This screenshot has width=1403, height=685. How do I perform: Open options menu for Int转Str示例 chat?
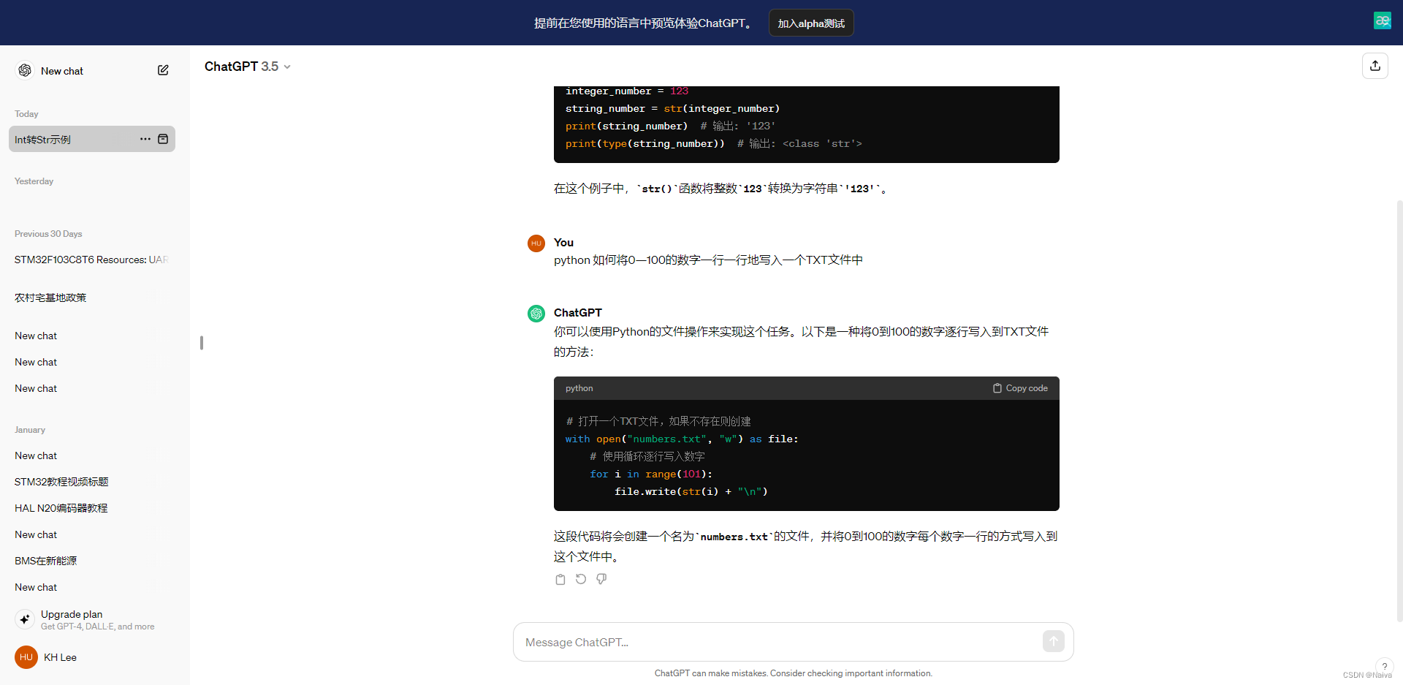(145, 139)
